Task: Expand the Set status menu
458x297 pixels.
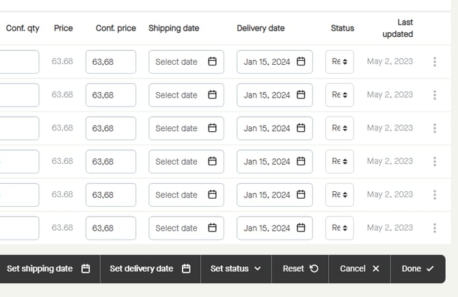Action: [x=236, y=269]
